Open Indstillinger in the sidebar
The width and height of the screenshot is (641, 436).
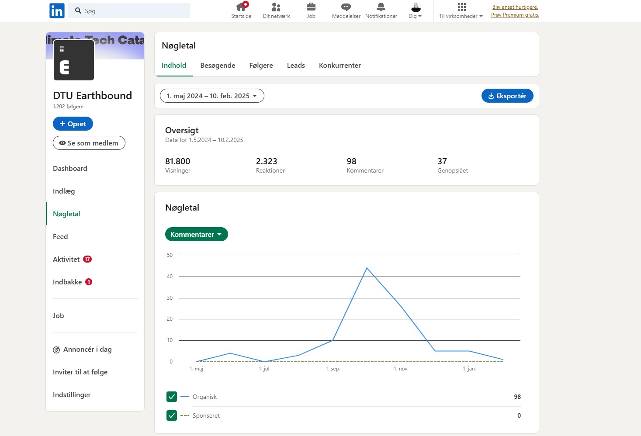[72, 395]
